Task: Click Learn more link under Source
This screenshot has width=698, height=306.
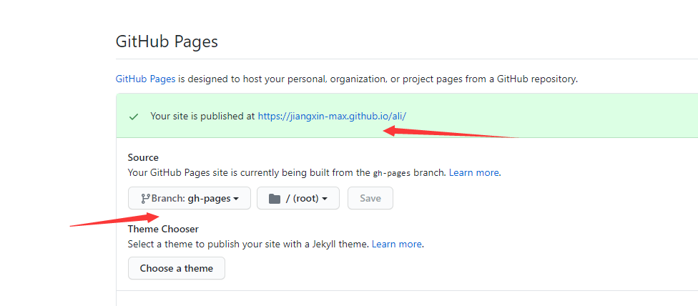Action: point(474,172)
